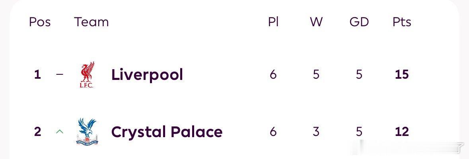Click Crystal Palace's 12 points value
Image resolution: width=469 pixels, height=159 pixels.
pos(402,132)
